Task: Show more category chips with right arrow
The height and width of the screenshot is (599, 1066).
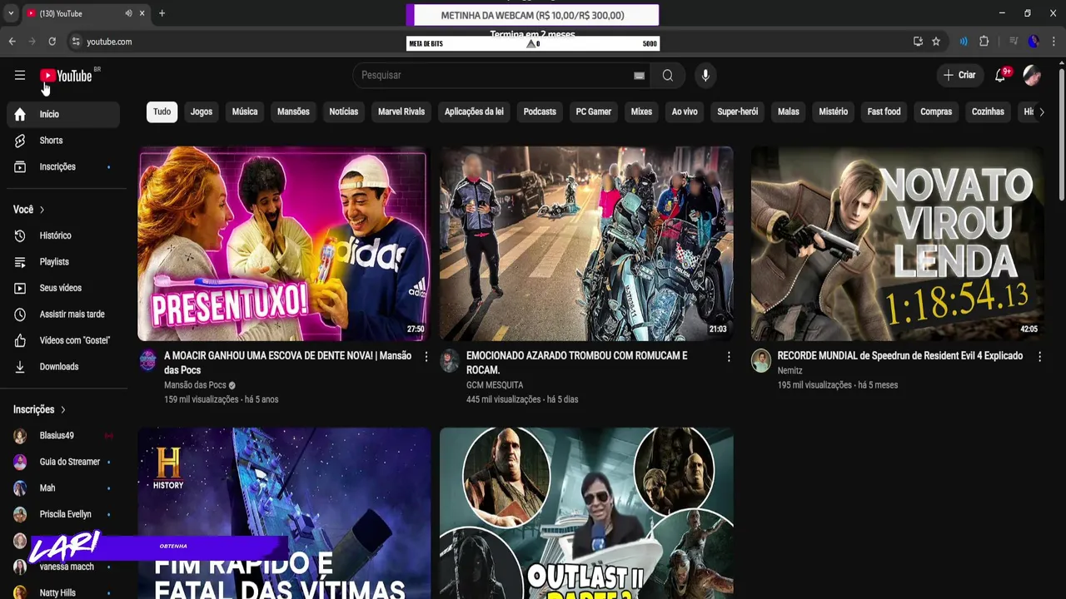Action: [1041, 111]
